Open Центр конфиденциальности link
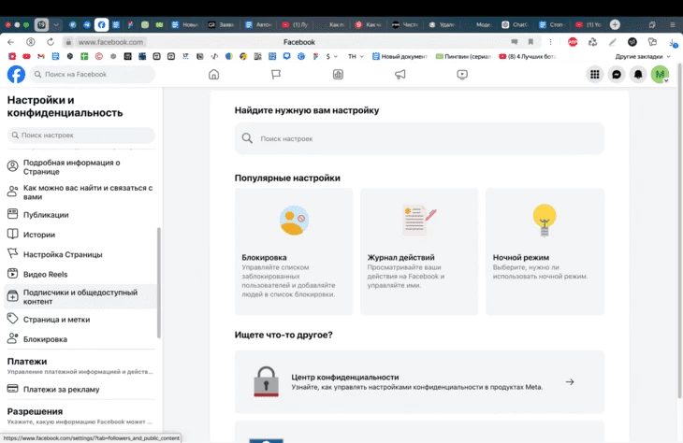This screenshot has height=443, width=683. 419,381
